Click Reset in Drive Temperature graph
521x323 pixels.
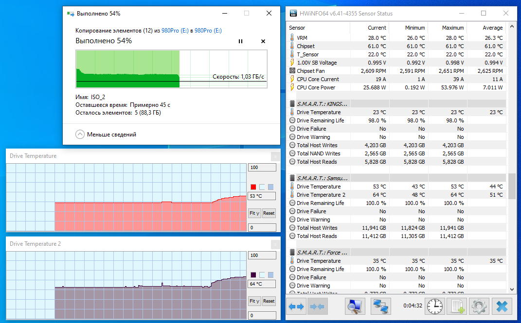(269, 213)
